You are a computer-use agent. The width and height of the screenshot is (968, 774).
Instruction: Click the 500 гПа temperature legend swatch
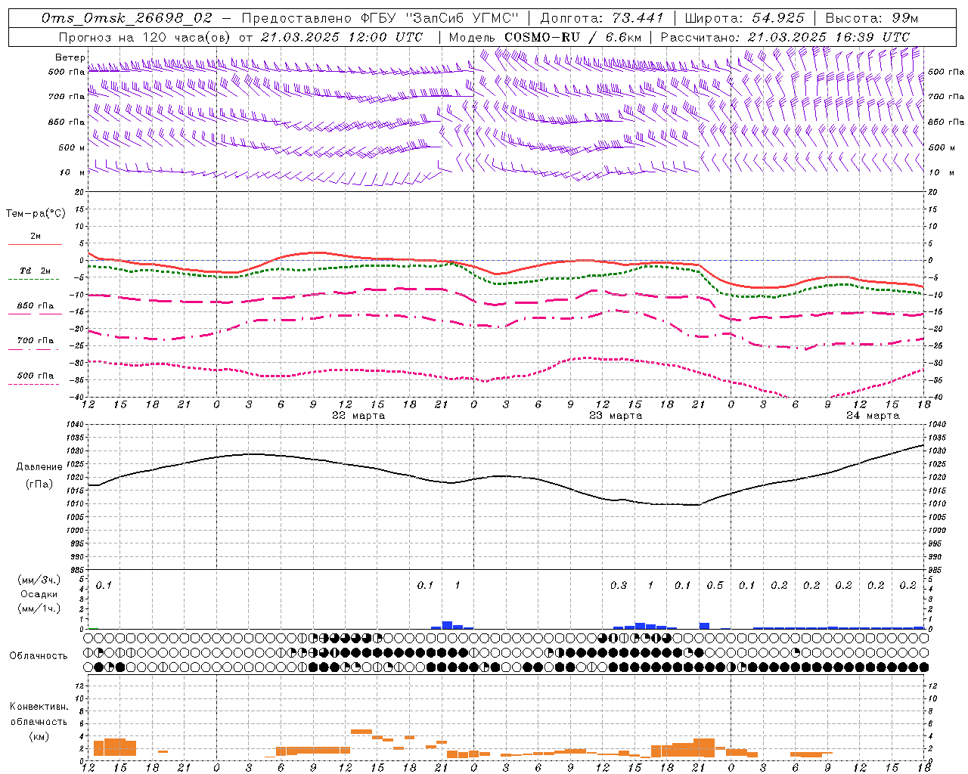pyautogui.click(x=33, y=384)
